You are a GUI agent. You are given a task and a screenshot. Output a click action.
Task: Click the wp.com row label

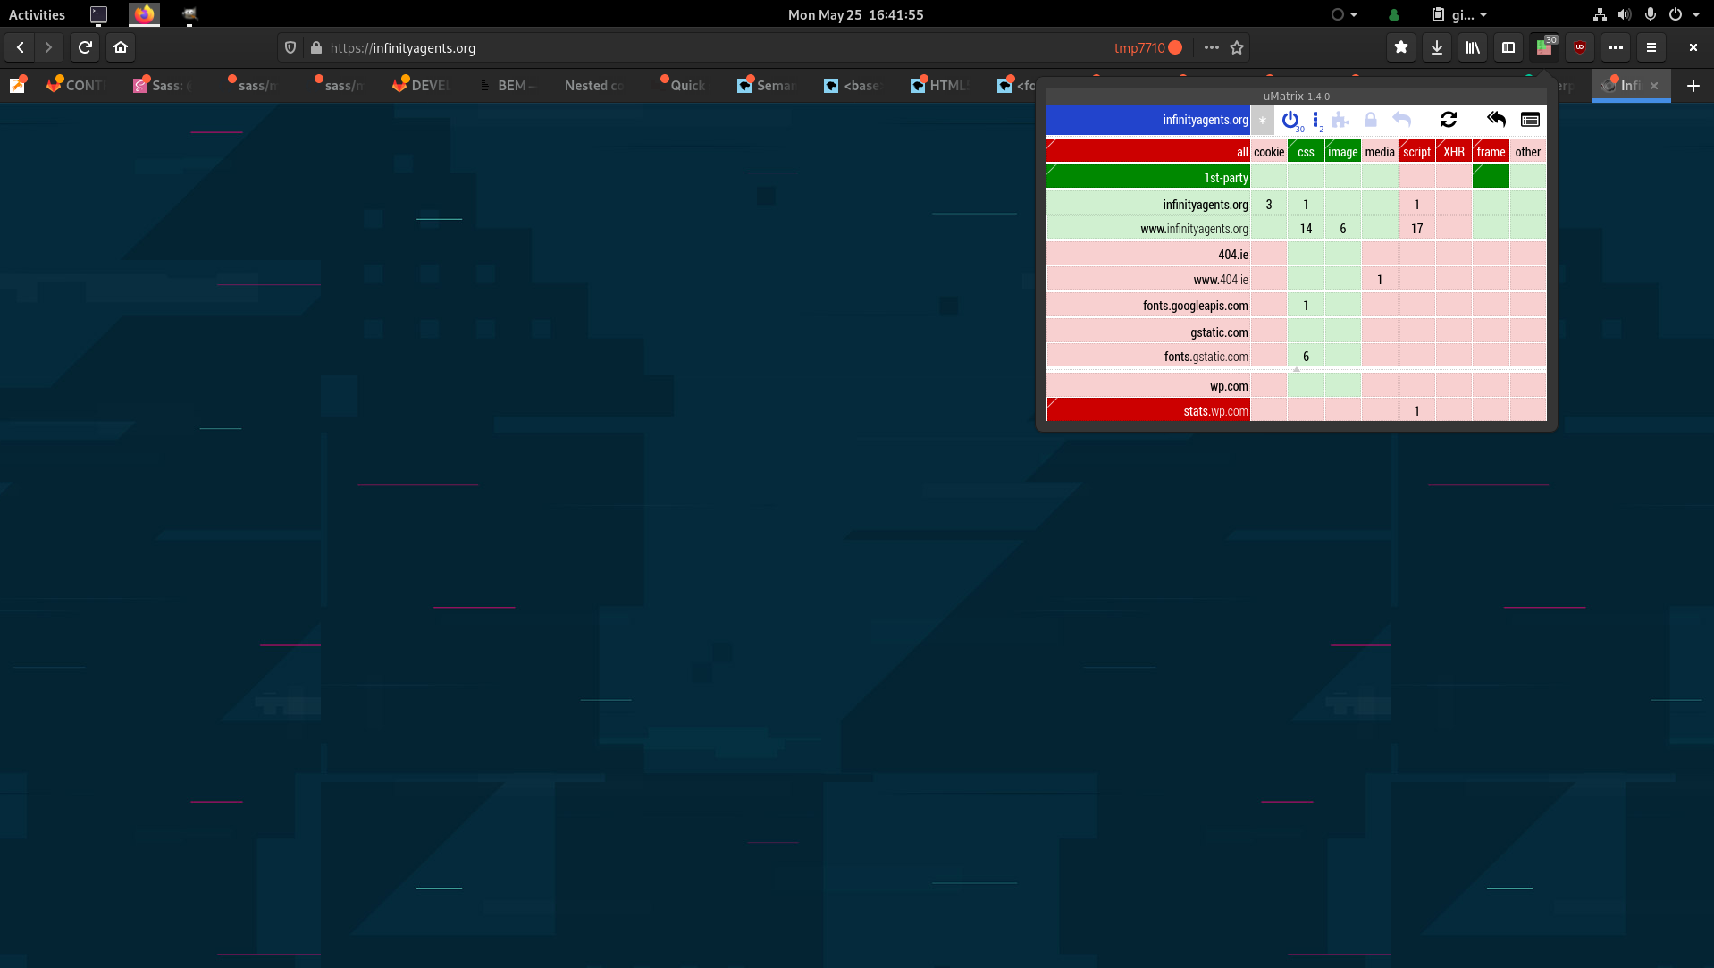click(1148, 386)
